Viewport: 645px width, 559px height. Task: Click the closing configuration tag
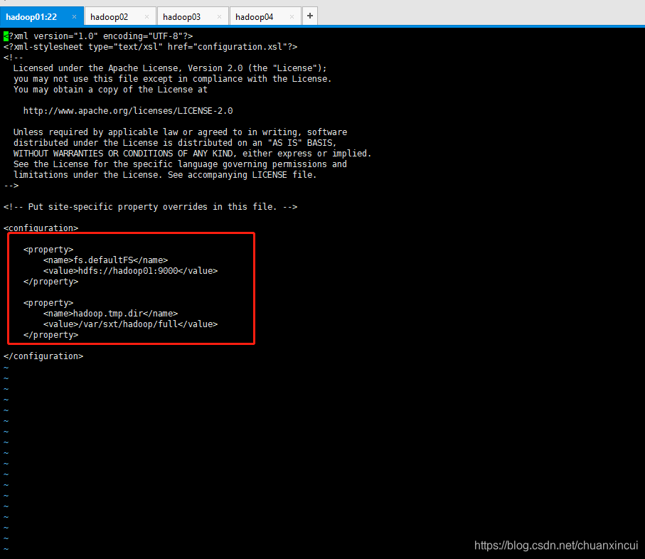pos(43,356)
